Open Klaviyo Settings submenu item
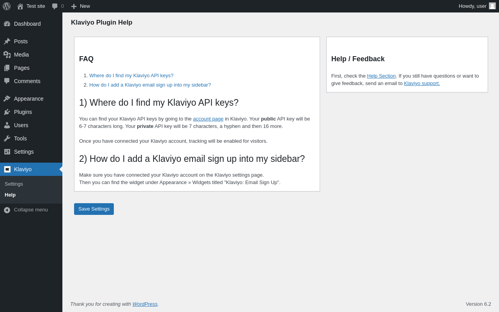Image resolution: width=499 pixels, height=312 pixels. coord(14,184)
